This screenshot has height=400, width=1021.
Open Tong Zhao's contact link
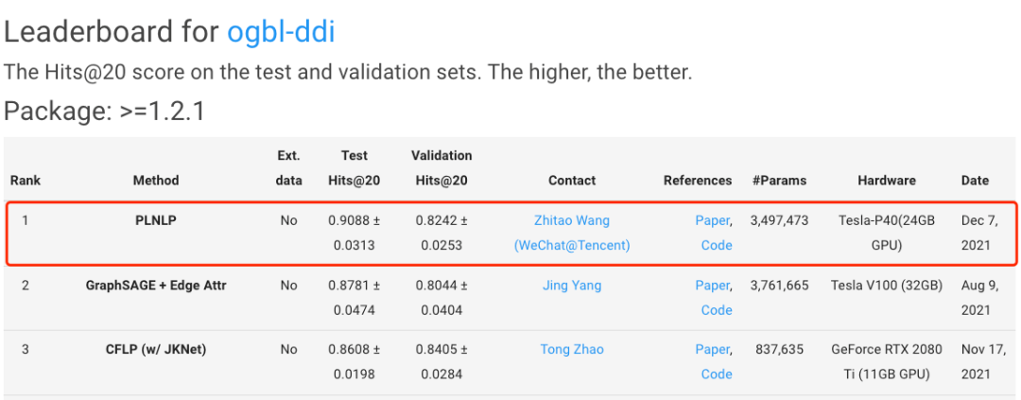coord(572,349)
